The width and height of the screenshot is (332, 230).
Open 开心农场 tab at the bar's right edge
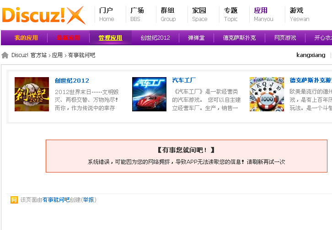tap(323, 38)
